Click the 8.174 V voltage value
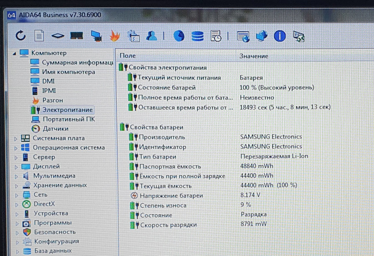The height and width of the screenshot is (256, 374). pos(251,195)
